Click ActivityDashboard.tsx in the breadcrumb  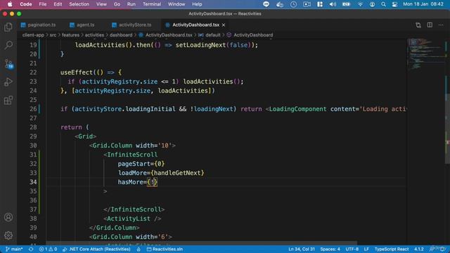pos(169,35)
